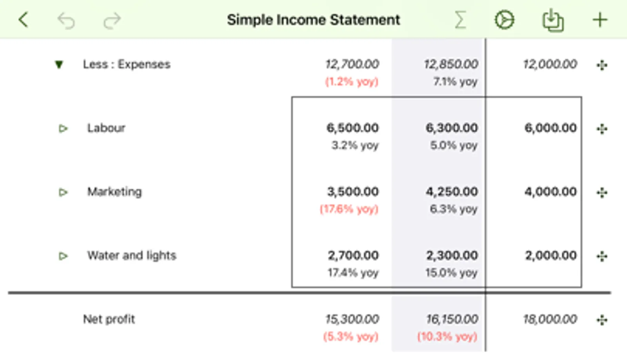Redo the last undone action
This screenshot has width=627, height=353.
click(112, 20)
